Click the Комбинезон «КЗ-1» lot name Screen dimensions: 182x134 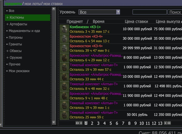pos(85,27)
